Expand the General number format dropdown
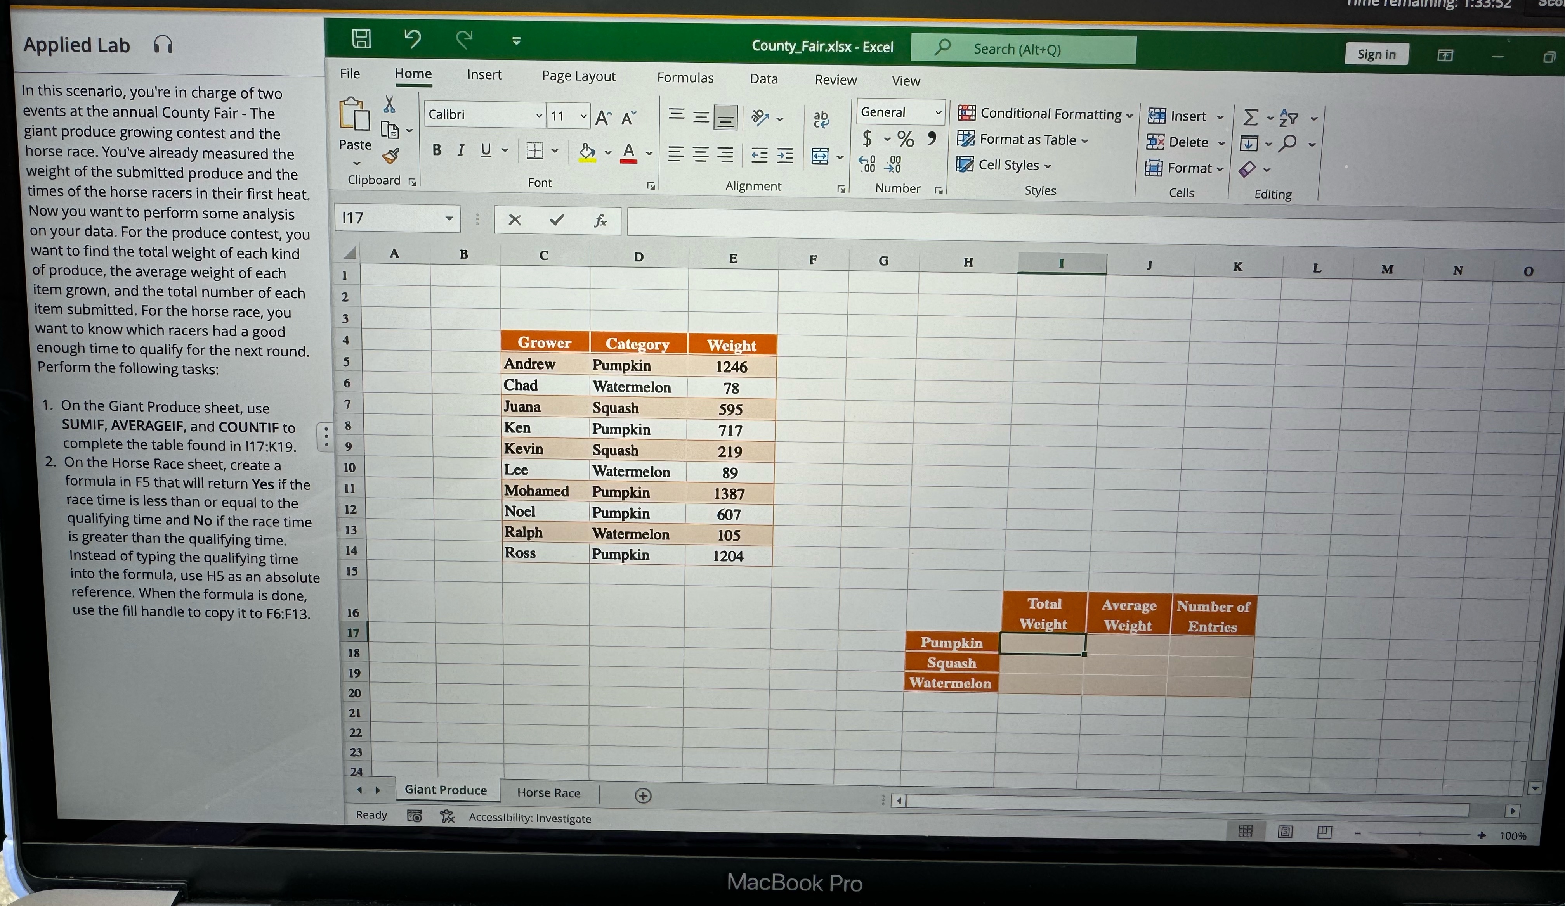The width and height of the screenshot is (1565, 906). pyautogui.click(x=938, y=113)
